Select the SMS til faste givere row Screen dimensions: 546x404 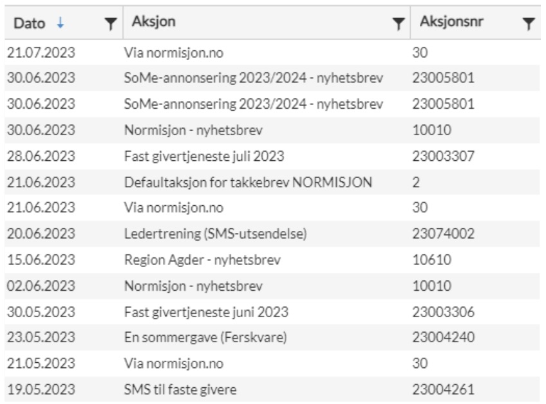pos(272,389)
